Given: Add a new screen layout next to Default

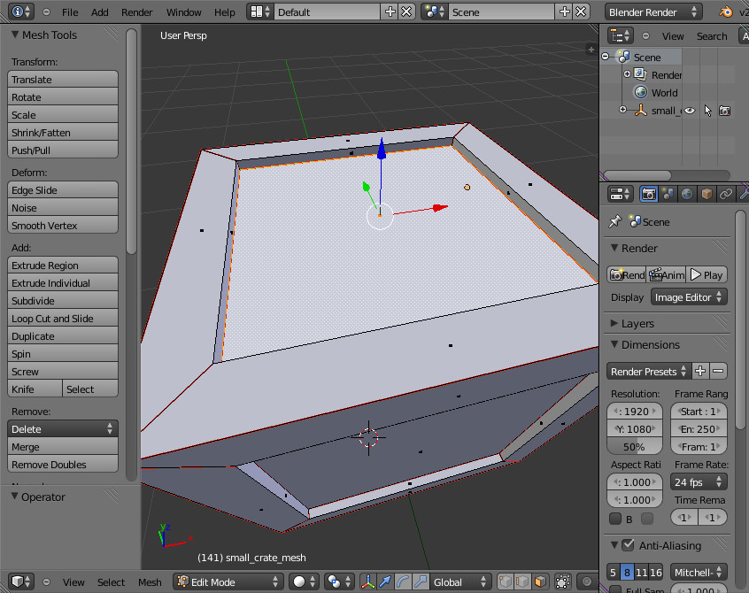Looking at the screenshot, I should pos(390,12).
